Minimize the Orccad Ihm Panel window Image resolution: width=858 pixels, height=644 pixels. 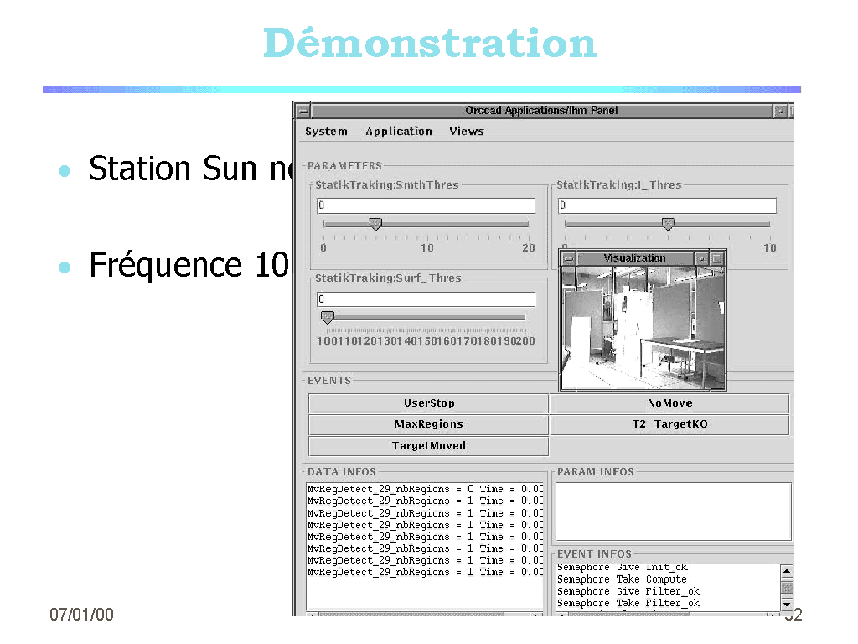(780, 111)
